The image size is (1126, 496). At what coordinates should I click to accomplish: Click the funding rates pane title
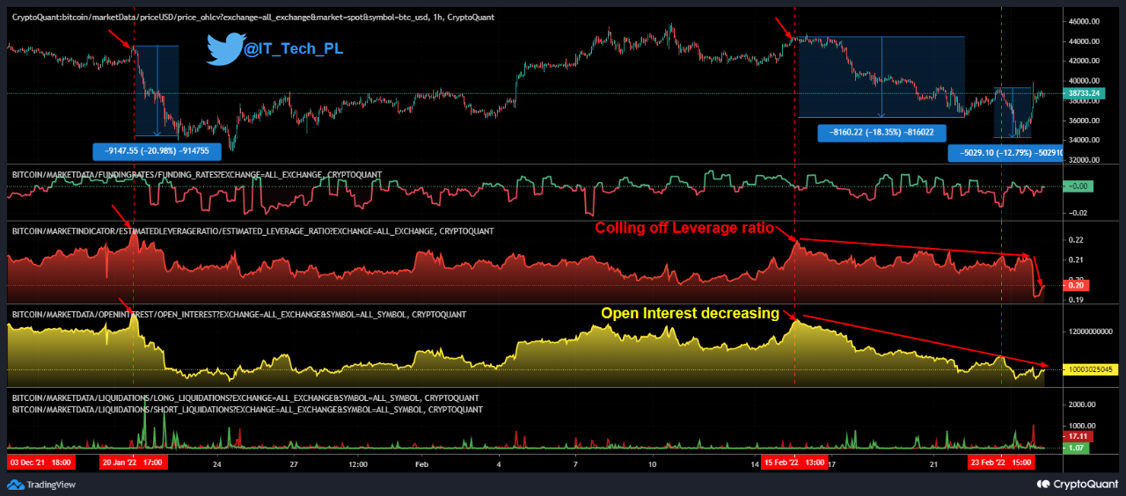(196, 175)
